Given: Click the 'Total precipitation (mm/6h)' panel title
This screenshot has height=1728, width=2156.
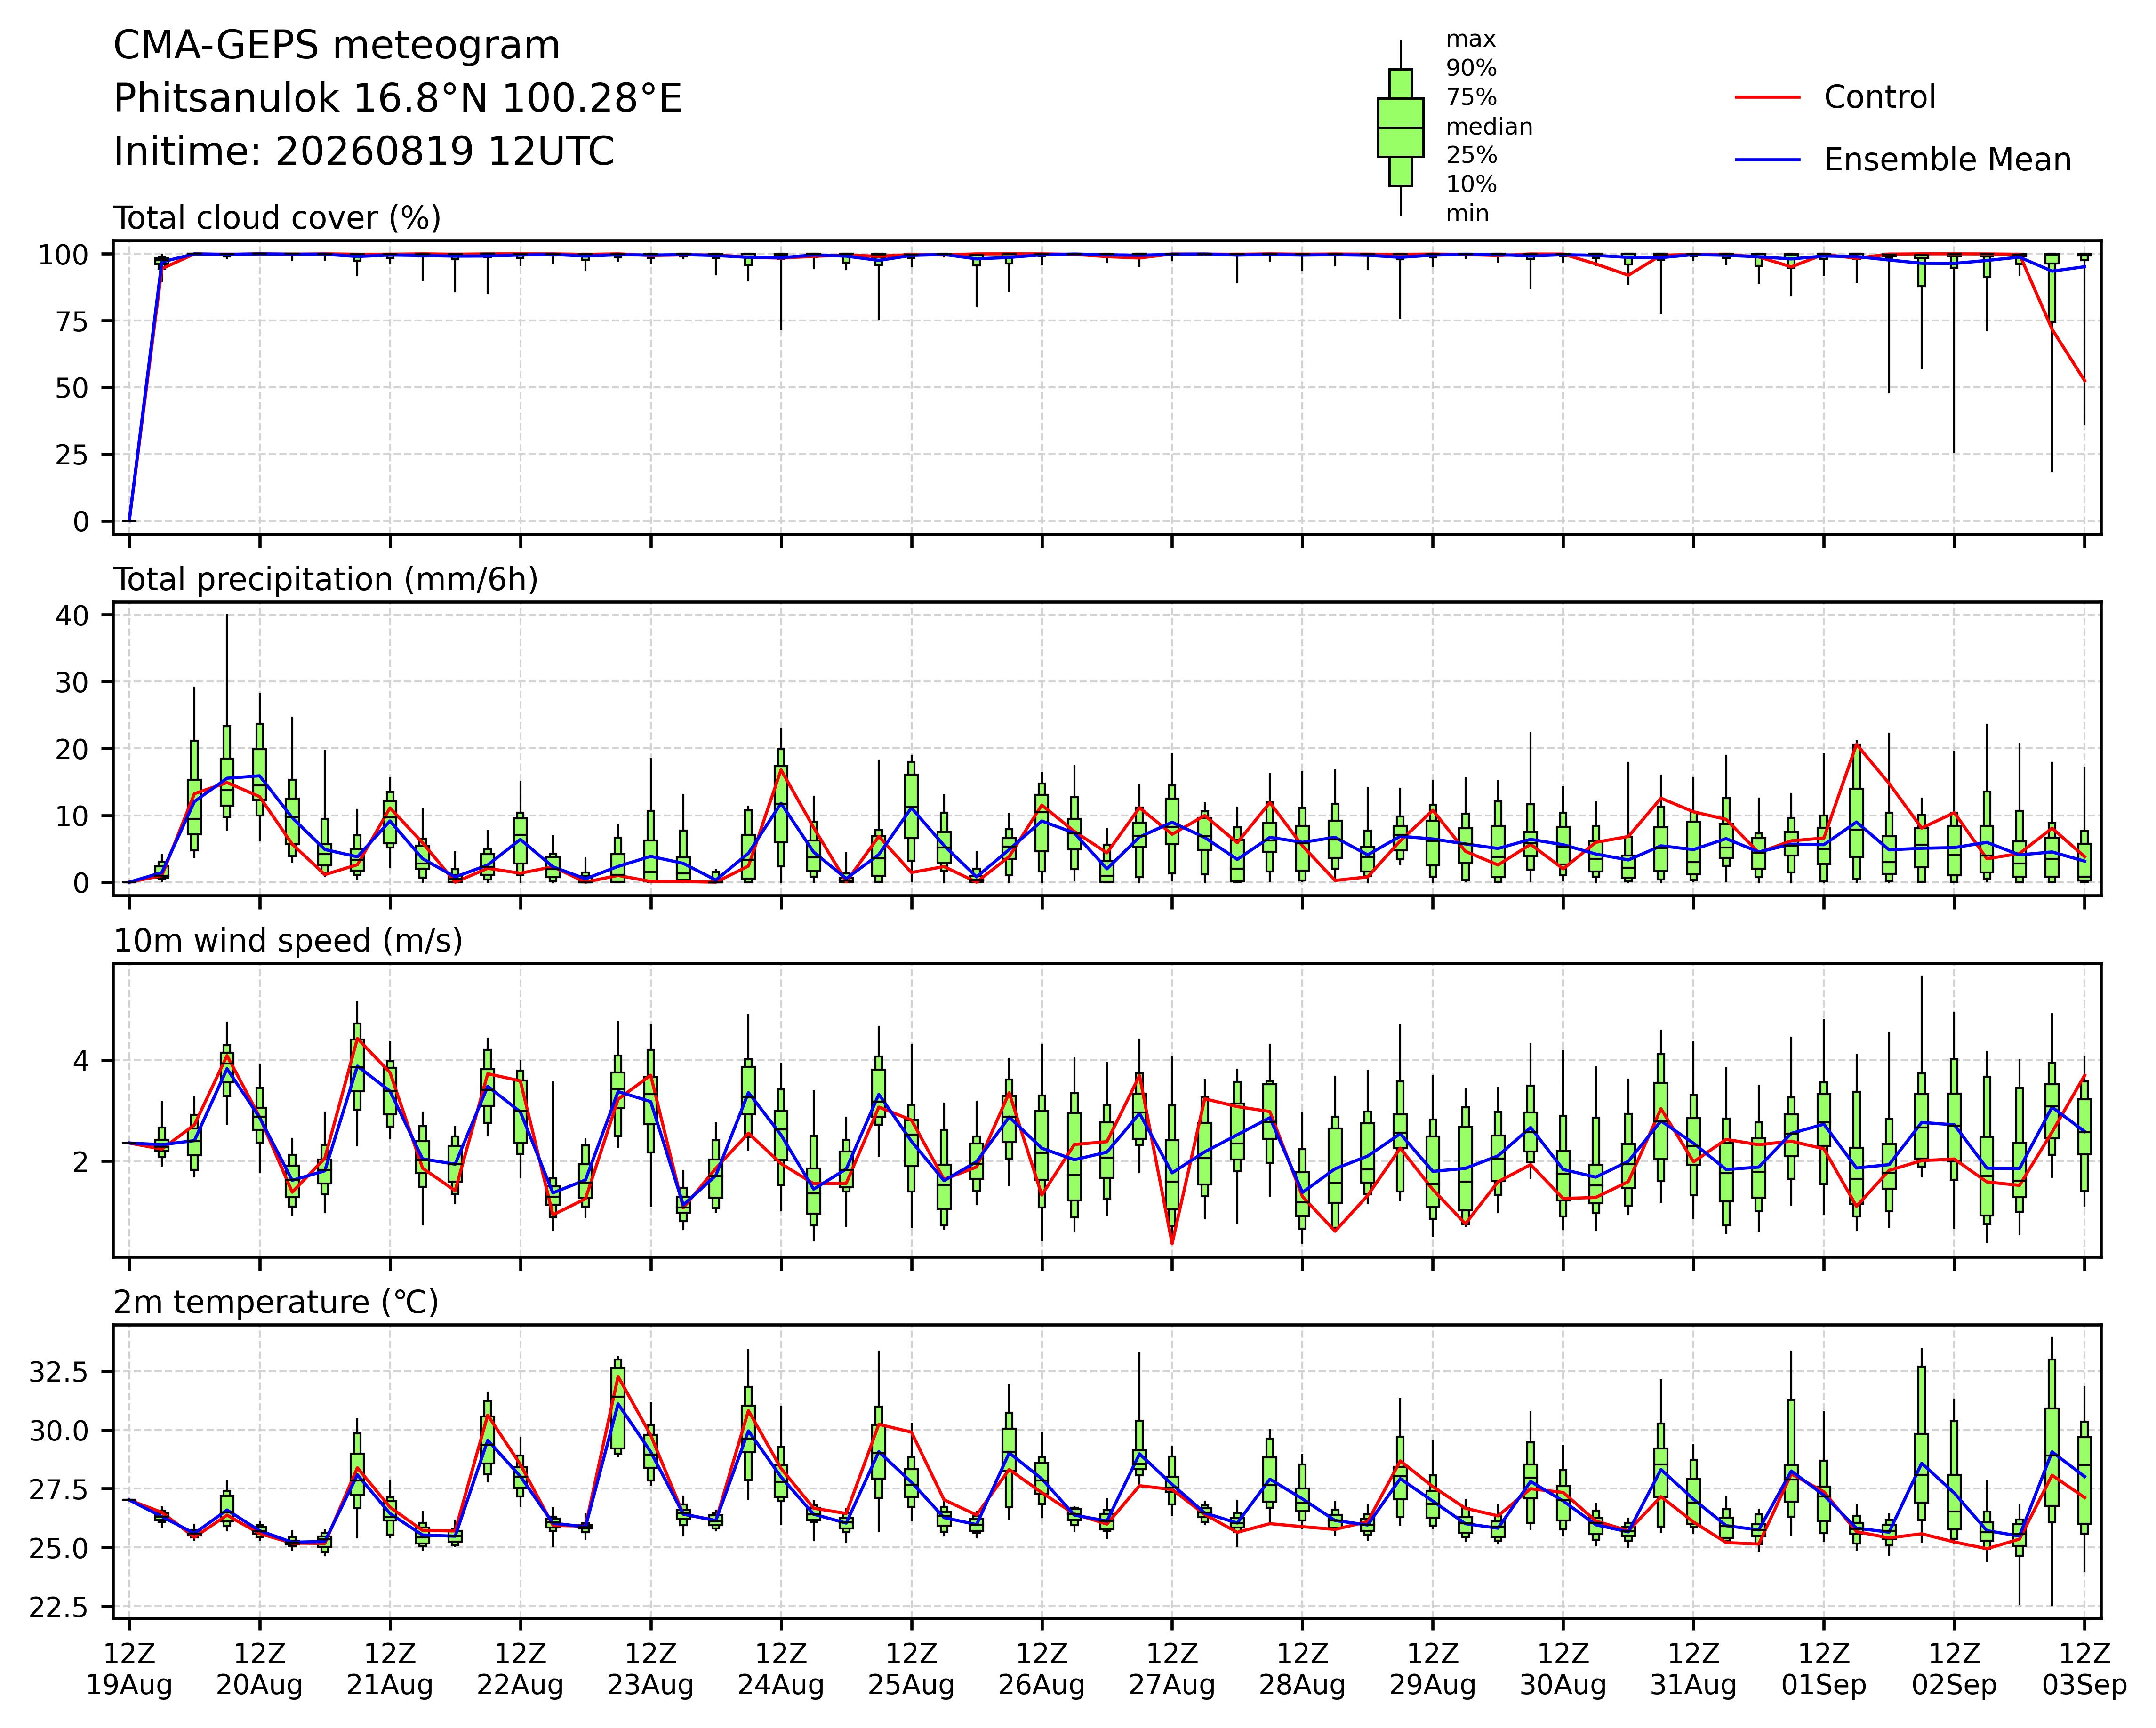Looking at the screenshot, I should pyautogui.click(x=326, y=580).
